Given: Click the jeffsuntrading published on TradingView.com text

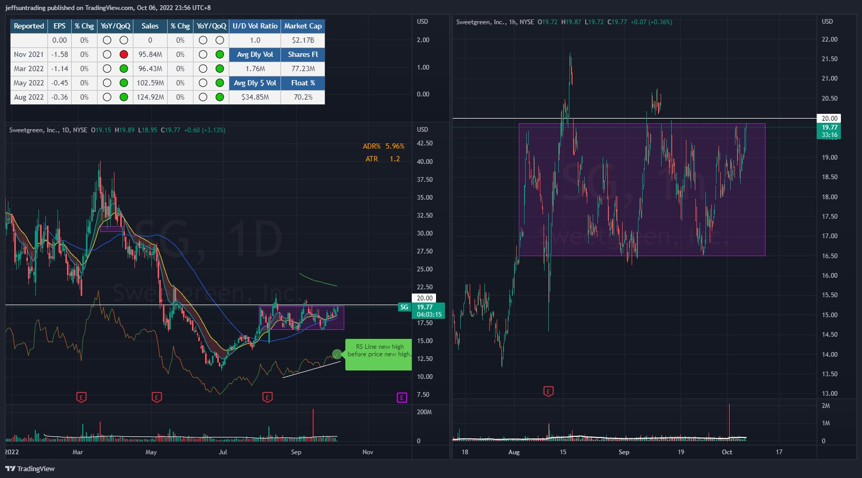Looking at the screenshot, I should [x=108, y=7].
